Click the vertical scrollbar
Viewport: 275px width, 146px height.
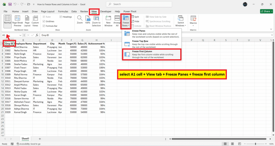pyautogui.click(x=273, y=87)
